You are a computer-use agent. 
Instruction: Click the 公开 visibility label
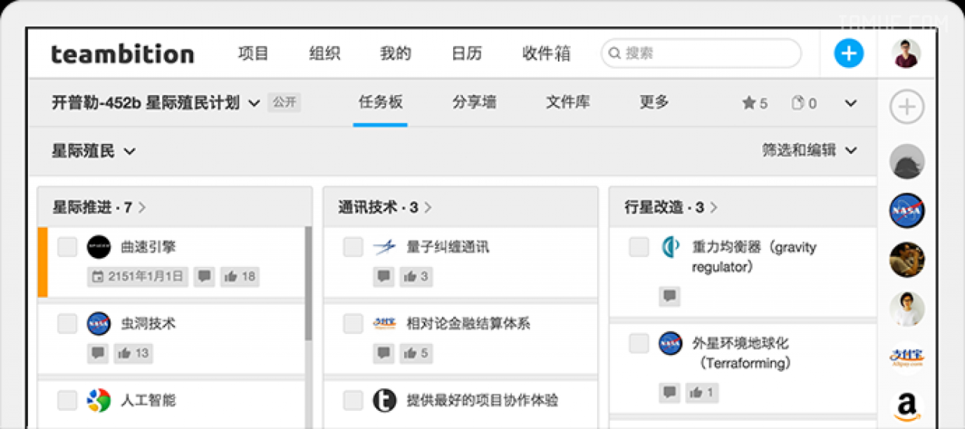tap(284, 103)
